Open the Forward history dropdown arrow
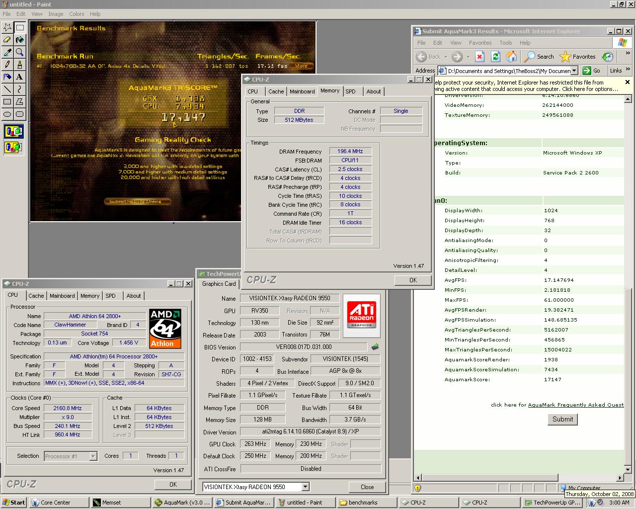This screenshot has height=509, width=636. pyautogui.click(x=467, y=57)
